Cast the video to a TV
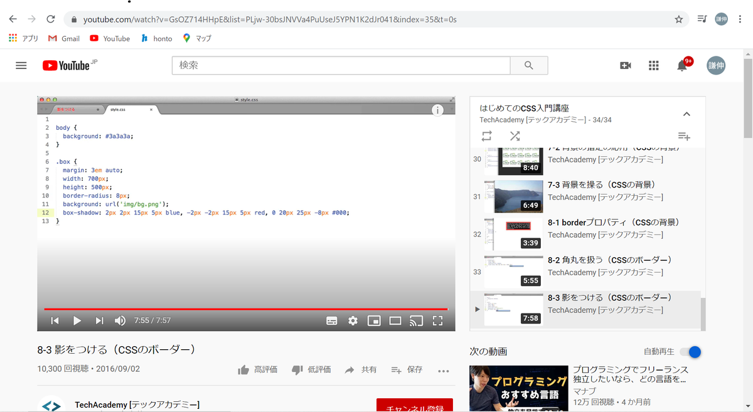 416,320
